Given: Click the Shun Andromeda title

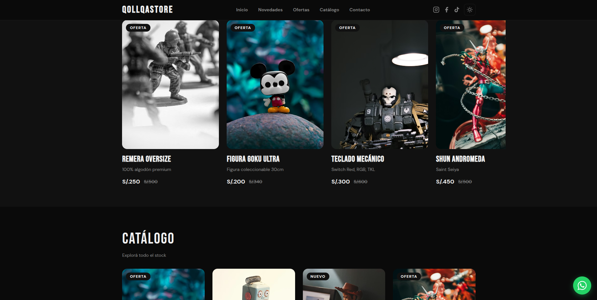Looking at the screenshot, I should pyautogui.click(x=460, y=159).
